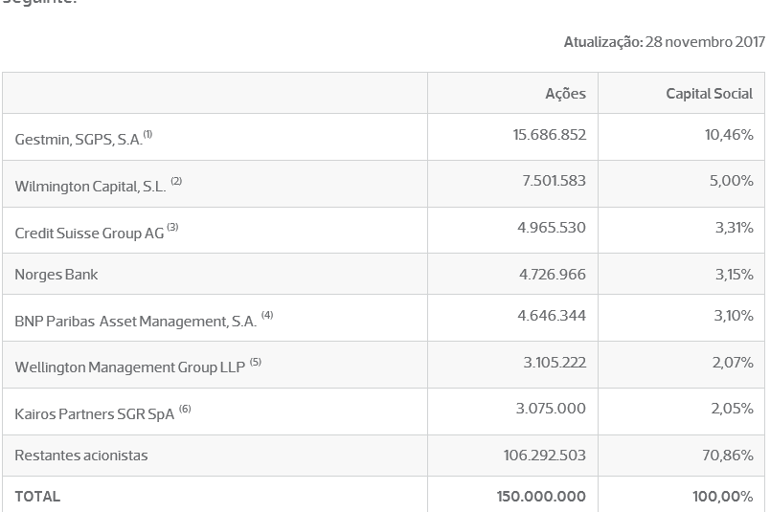
Task: Select total shares 150.000.000
Action: pos(541,497)
